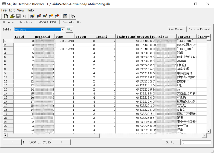Click the type cell 285212721 in row 3

pyautogui.click(x=64, y=49)
